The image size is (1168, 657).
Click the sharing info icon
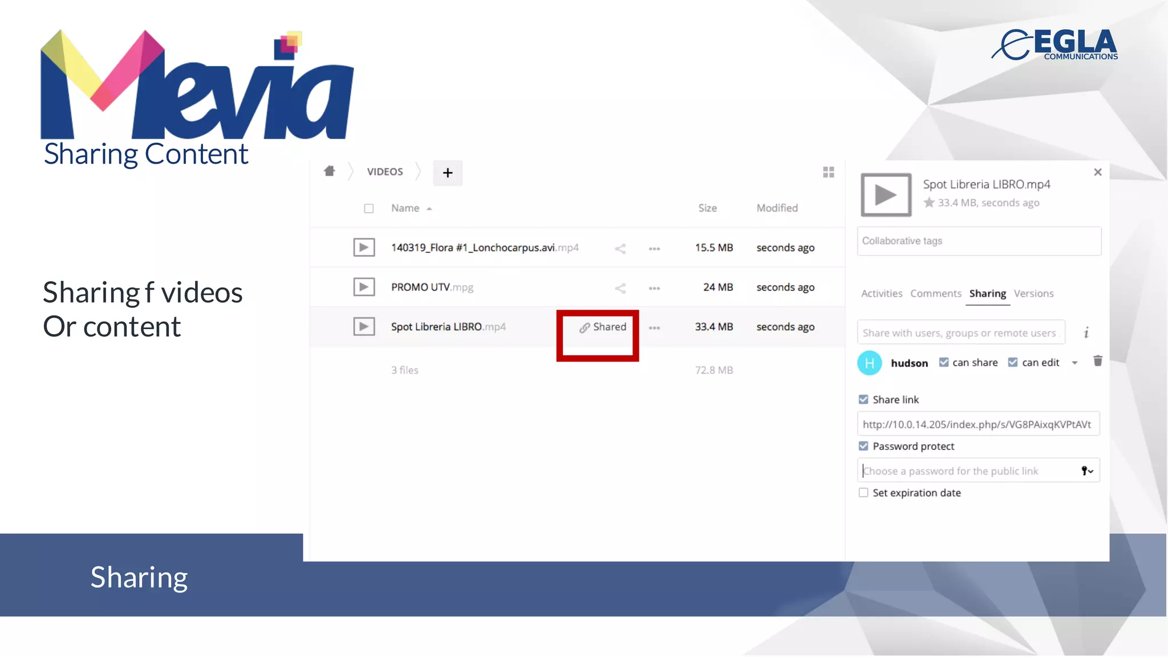point(1086,333)
